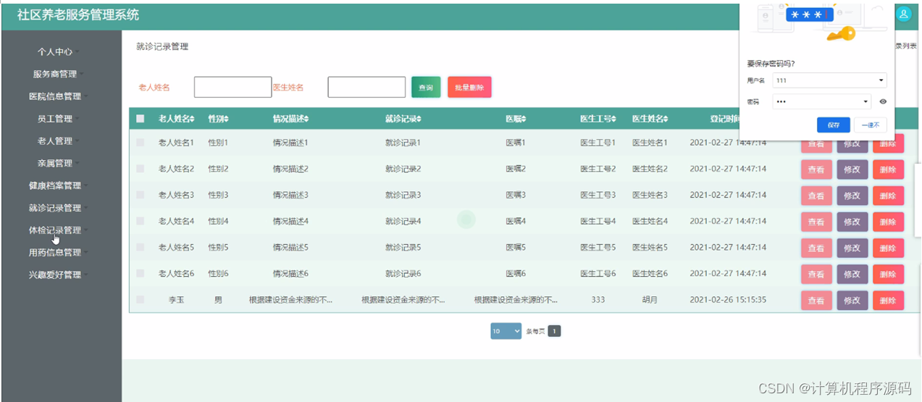Open the rows-per-page dropdown showing 10
The width and height of the screenshot is (922, 402).
coord(506,331)
